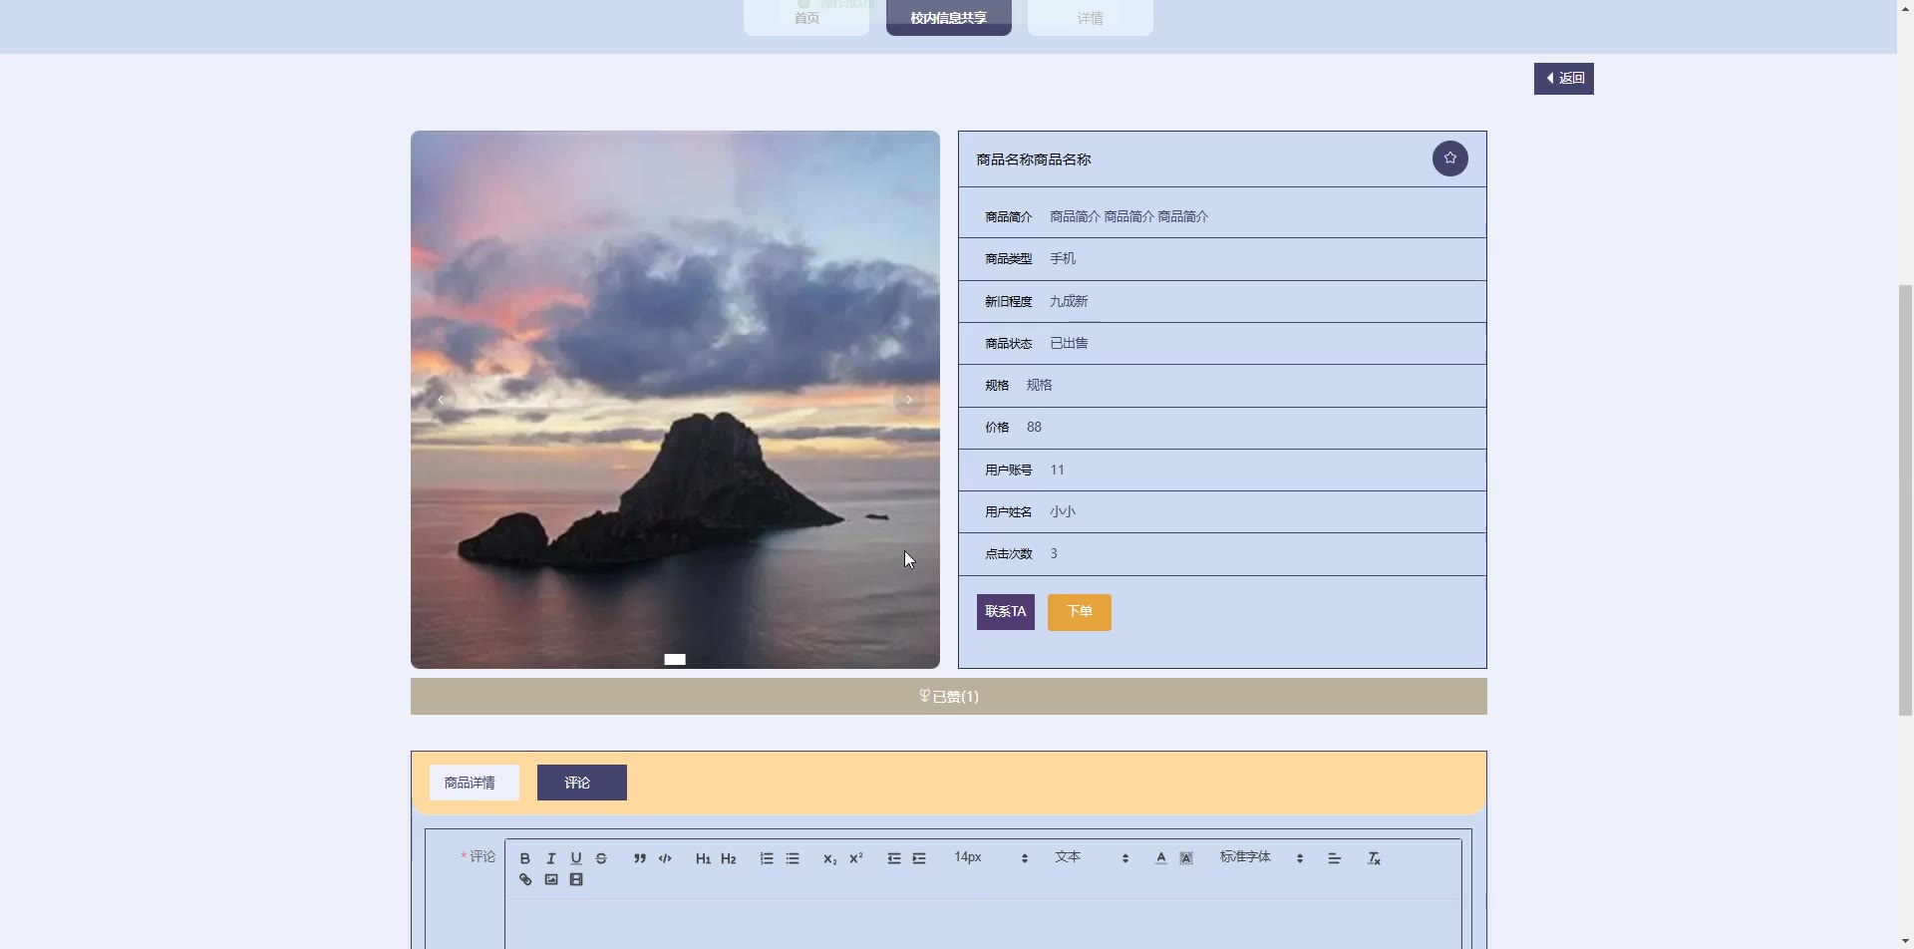
Task: Insert a video into the comment
Action: tap(576, 880)
